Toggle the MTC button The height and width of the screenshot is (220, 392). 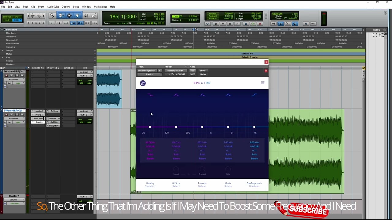[313, 24]
